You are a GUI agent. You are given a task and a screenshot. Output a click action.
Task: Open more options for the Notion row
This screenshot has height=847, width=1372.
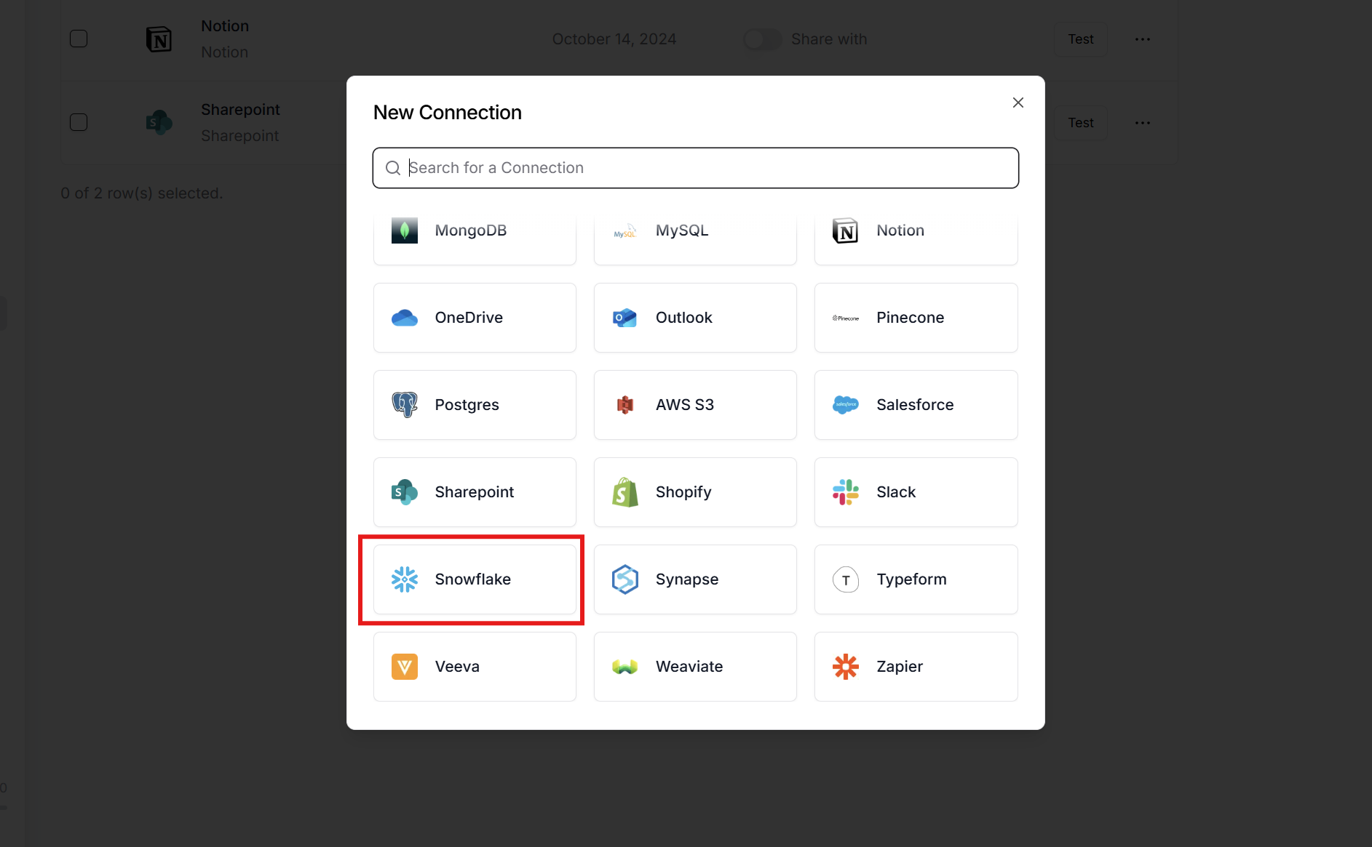point(1143,39)
